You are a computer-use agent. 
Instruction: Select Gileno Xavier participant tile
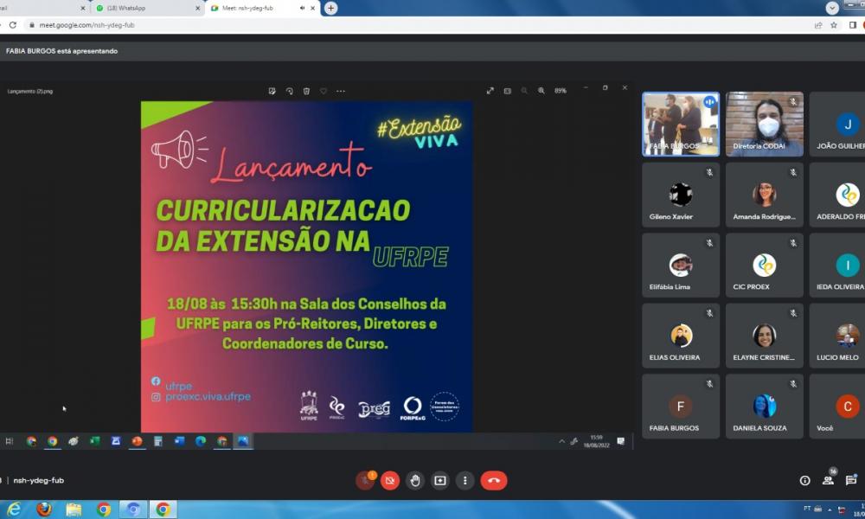click(x=680, y=195)
